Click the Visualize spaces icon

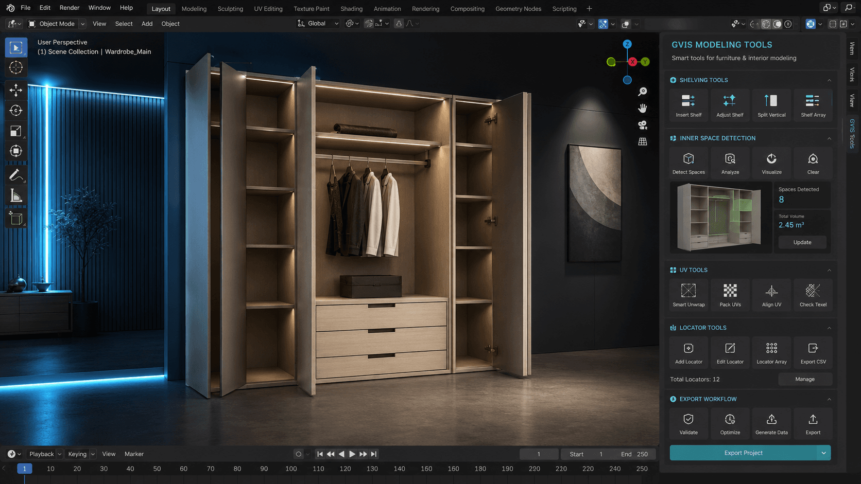(x=771, y=163)
